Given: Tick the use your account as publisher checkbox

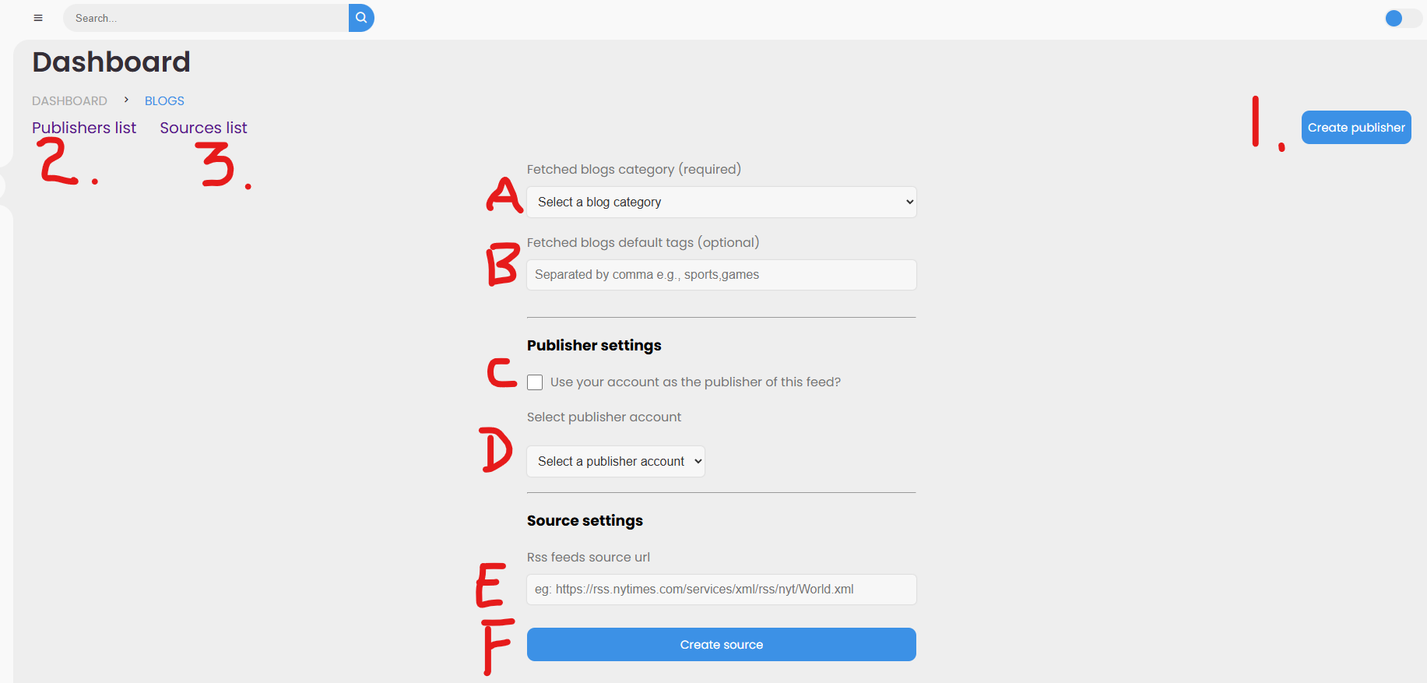Looking at the screenshot, I should coord(535,382).
